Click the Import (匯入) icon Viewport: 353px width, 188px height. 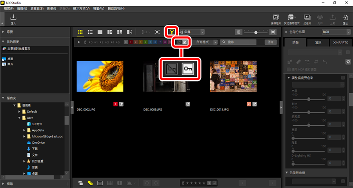[x=13, y=17]
